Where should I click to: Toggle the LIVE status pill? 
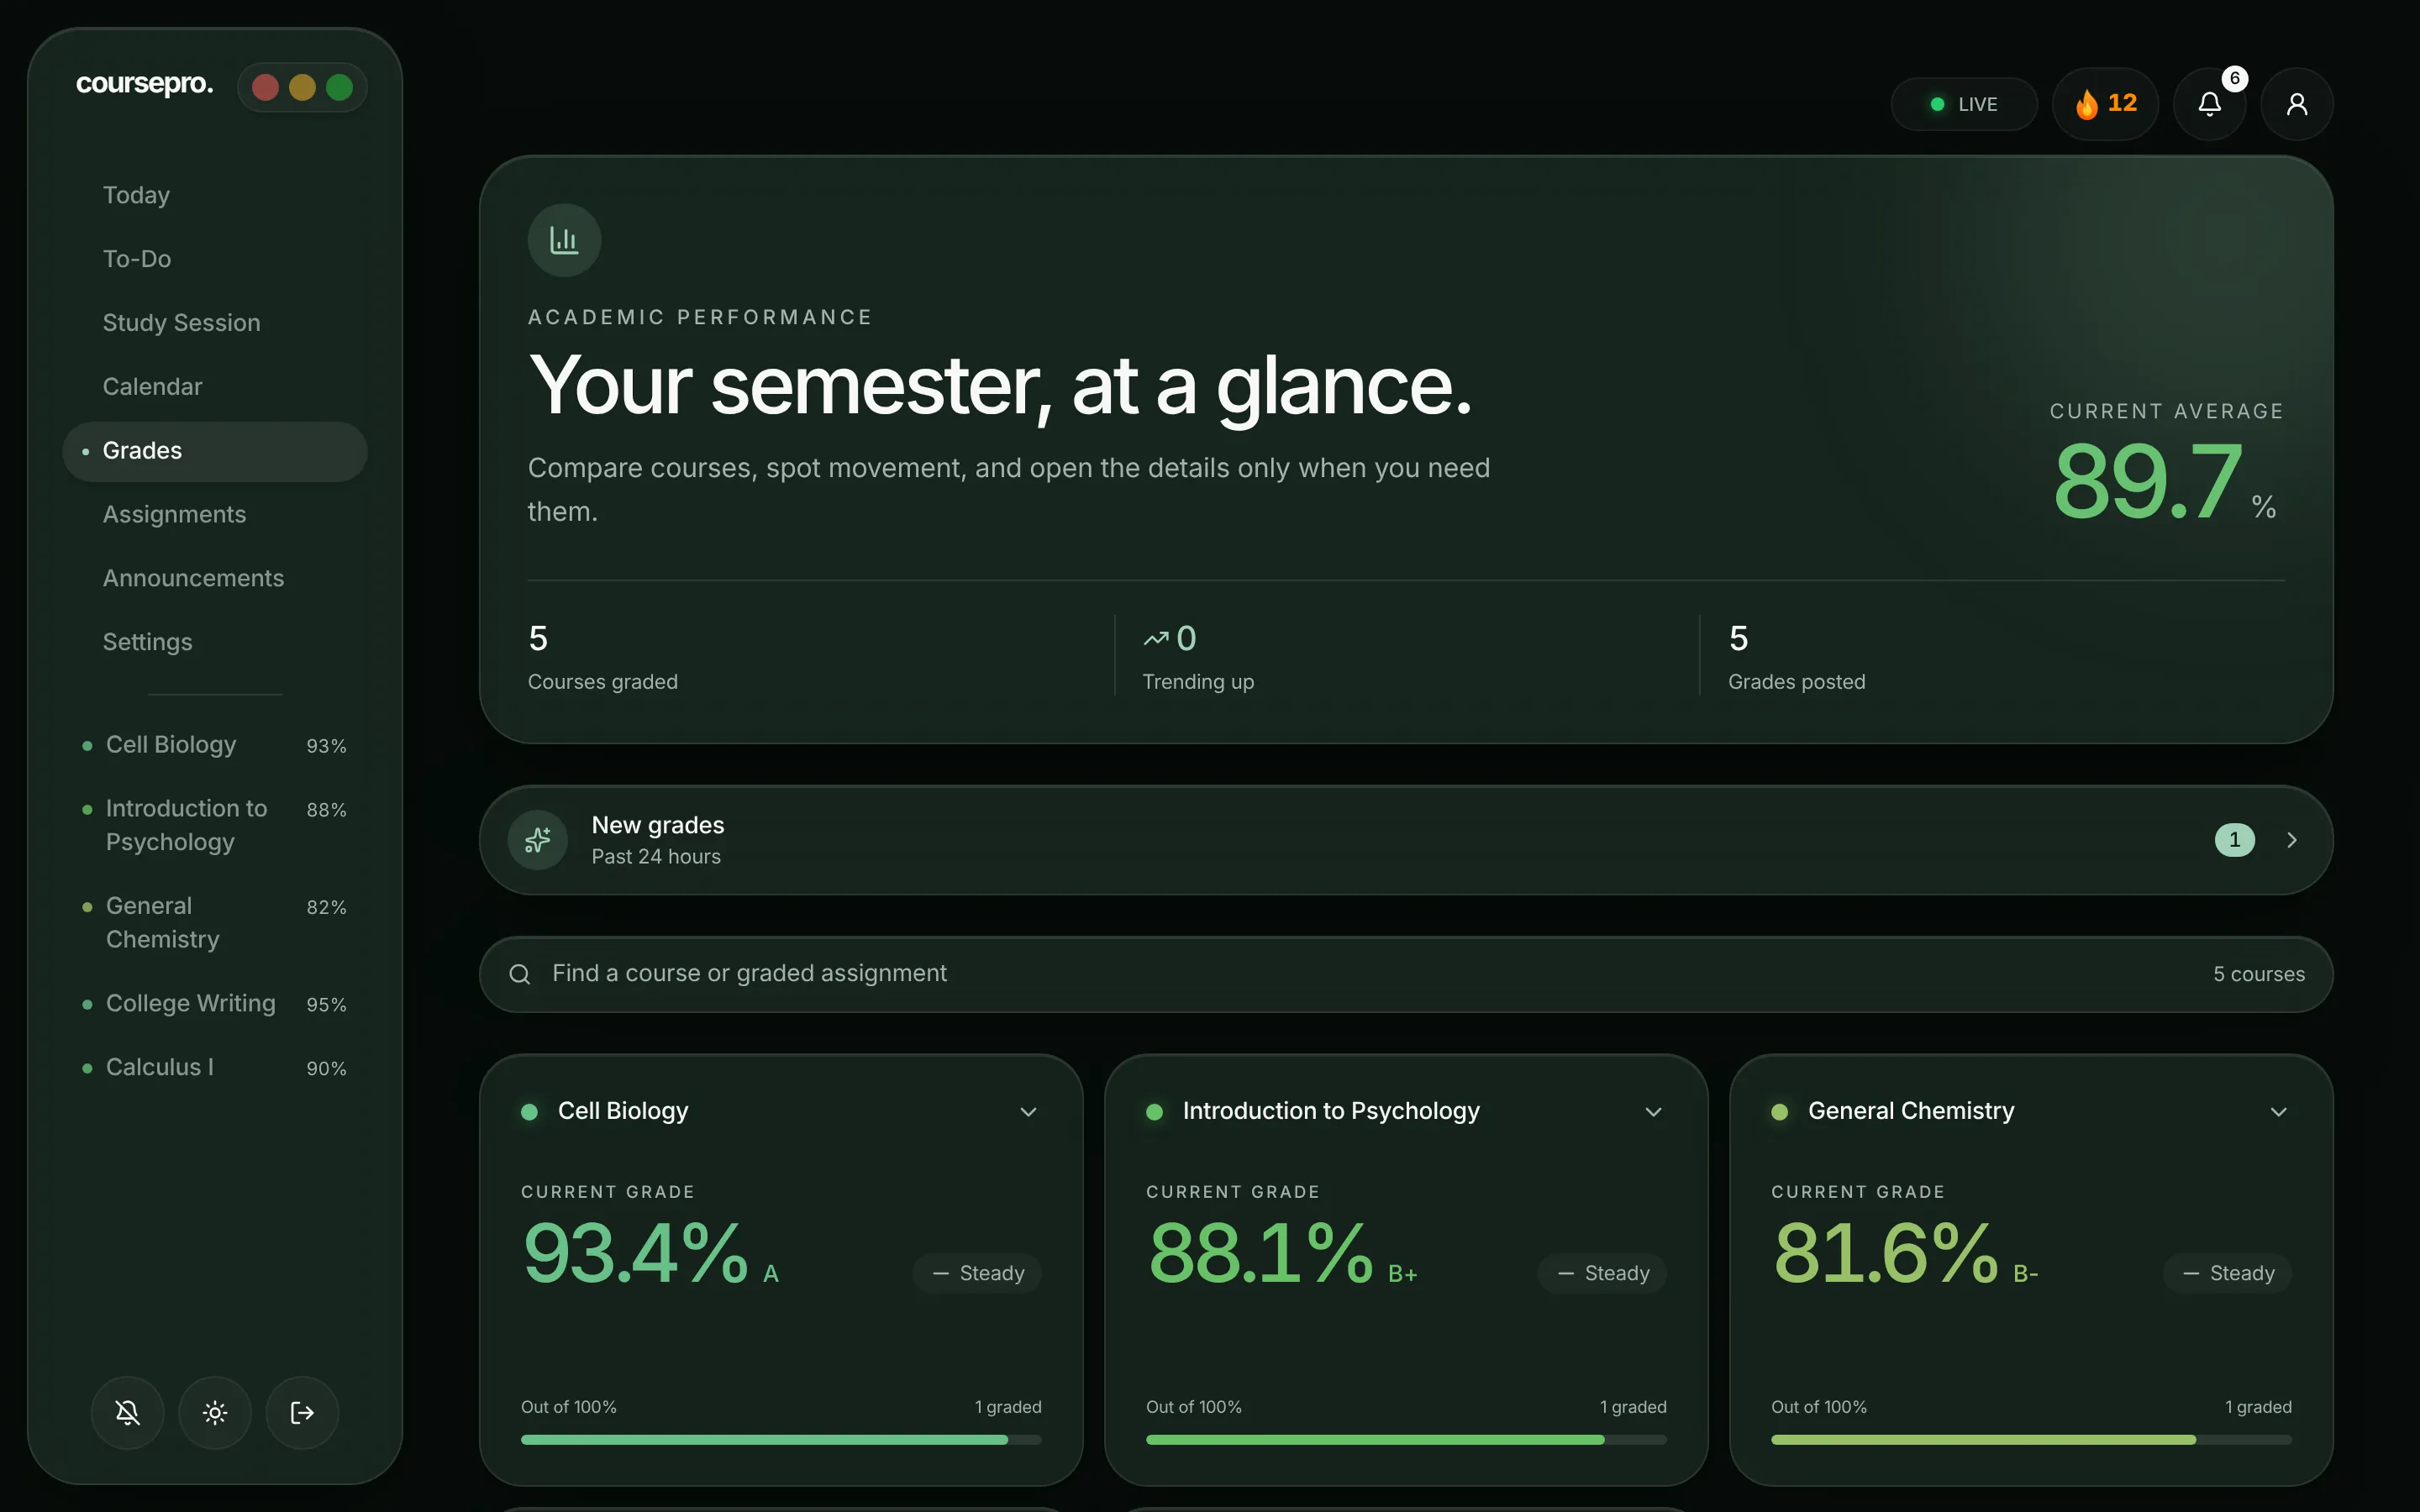(1964, 104)
